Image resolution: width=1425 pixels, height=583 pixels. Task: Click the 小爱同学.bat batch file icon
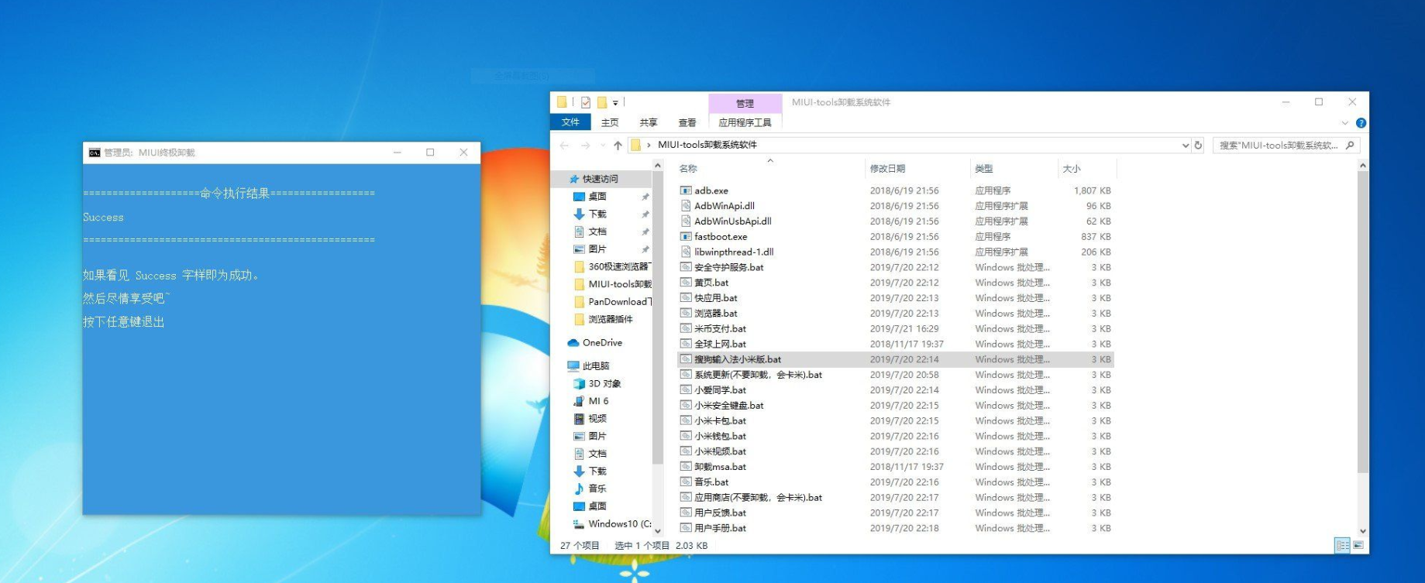click(686, 390)
